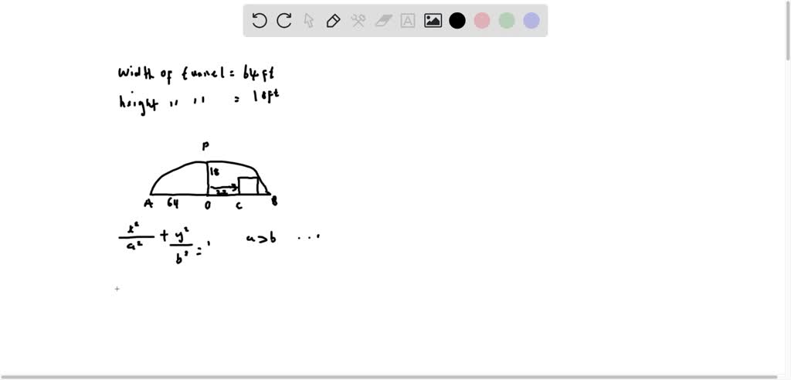Image resolution: width=791 pixels, height=380 pixels.
Task: Click the undo arrow icon
Action: (260, 21)
